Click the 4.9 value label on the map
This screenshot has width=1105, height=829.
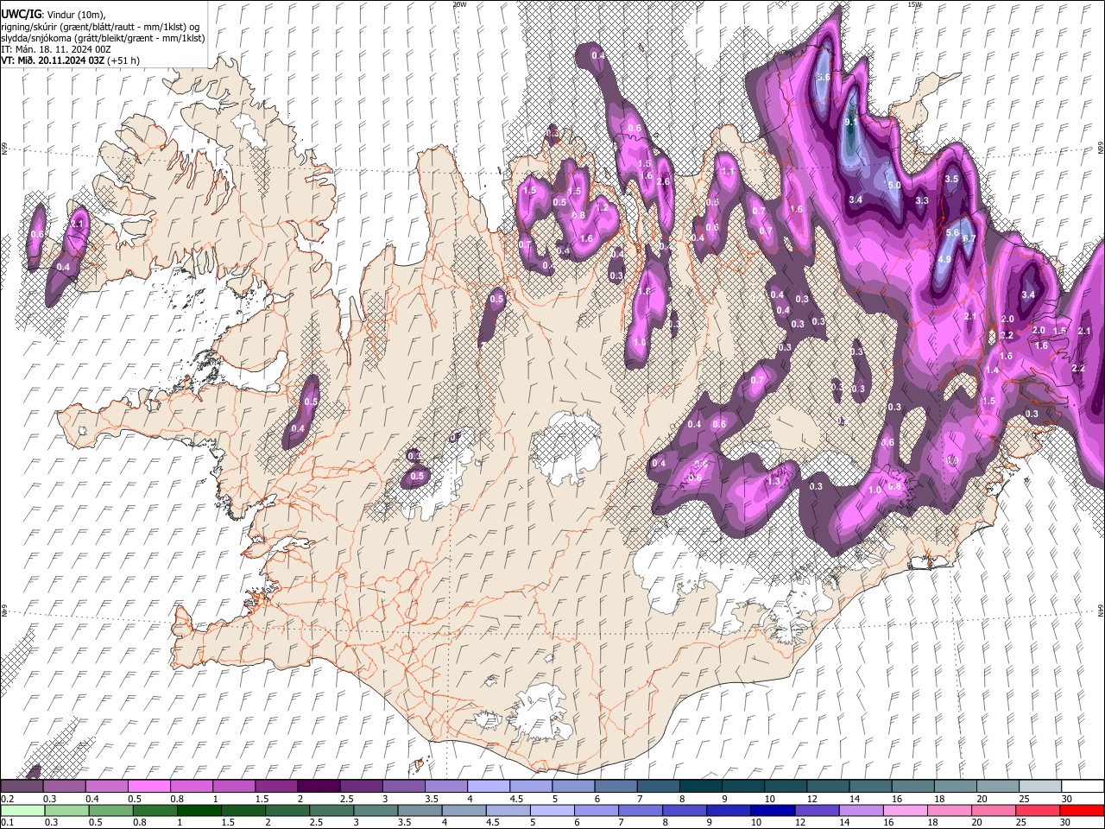[x=944, y=259]
